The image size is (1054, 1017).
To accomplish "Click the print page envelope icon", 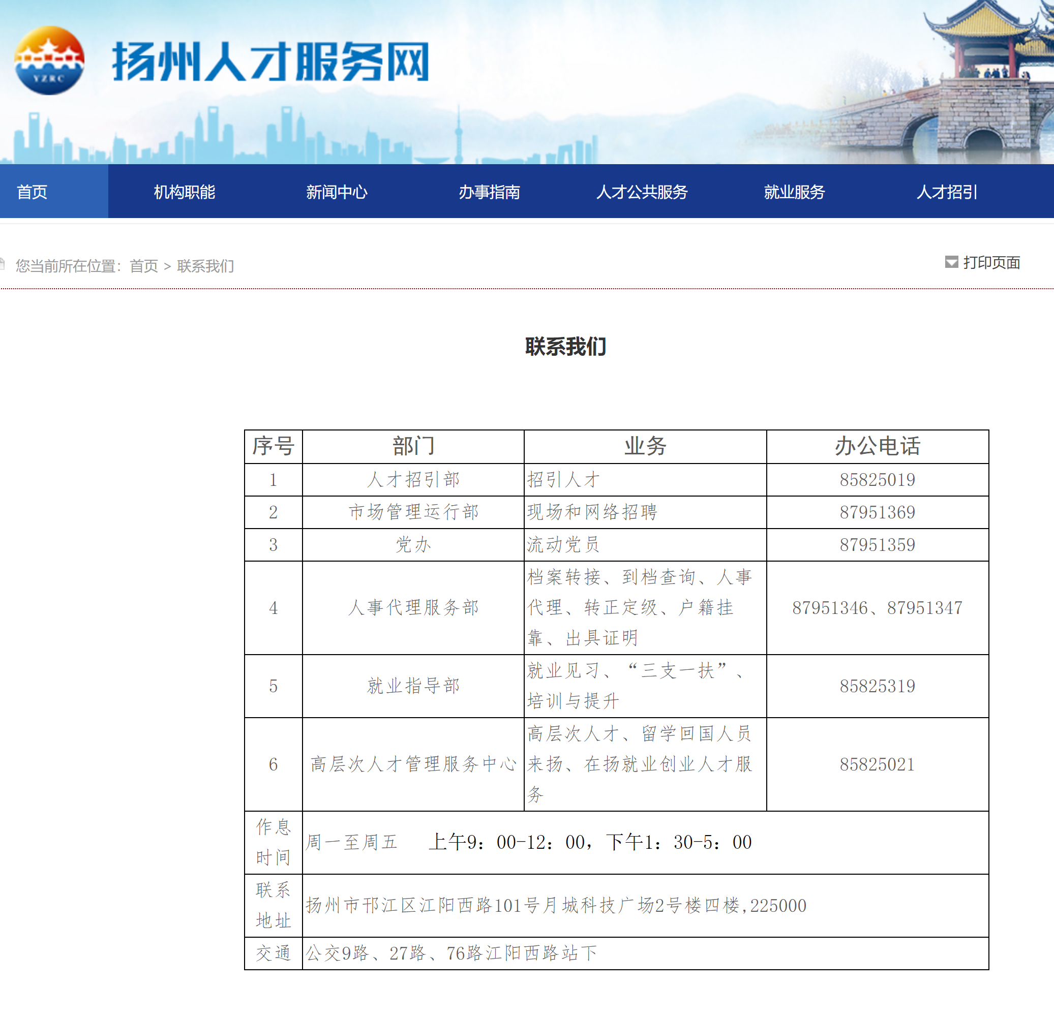I will click(951, 262).
